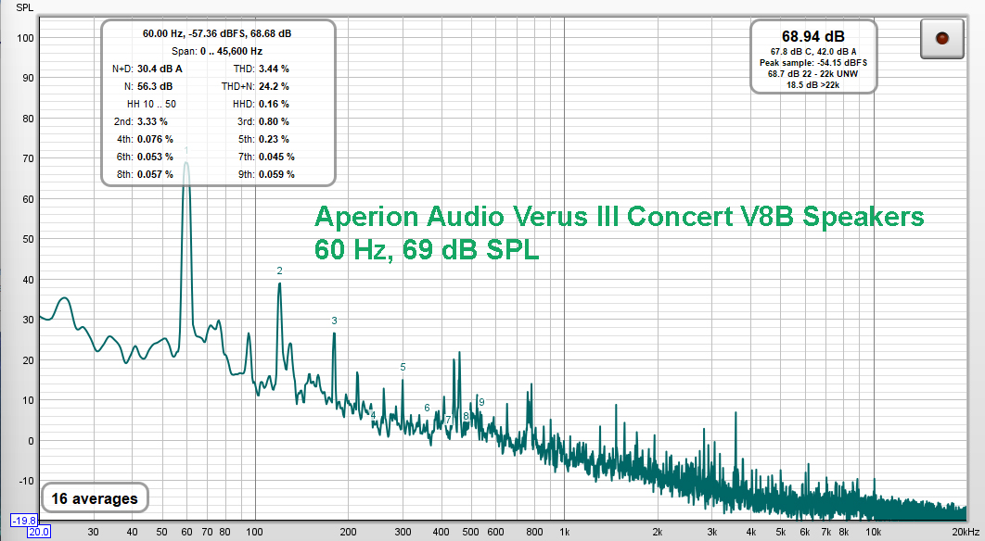Click the '18.5 dB >22k' line

click(x=812, y=84)
